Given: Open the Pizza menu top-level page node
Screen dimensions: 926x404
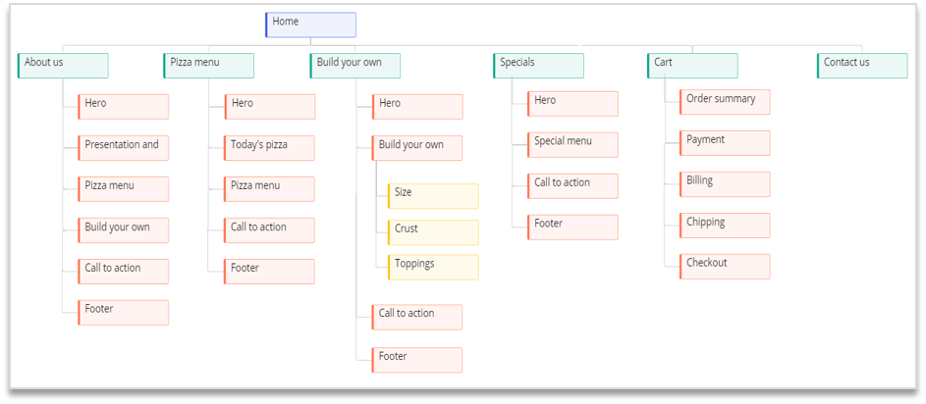Looking at the screenshot, I should coord(208,66).
